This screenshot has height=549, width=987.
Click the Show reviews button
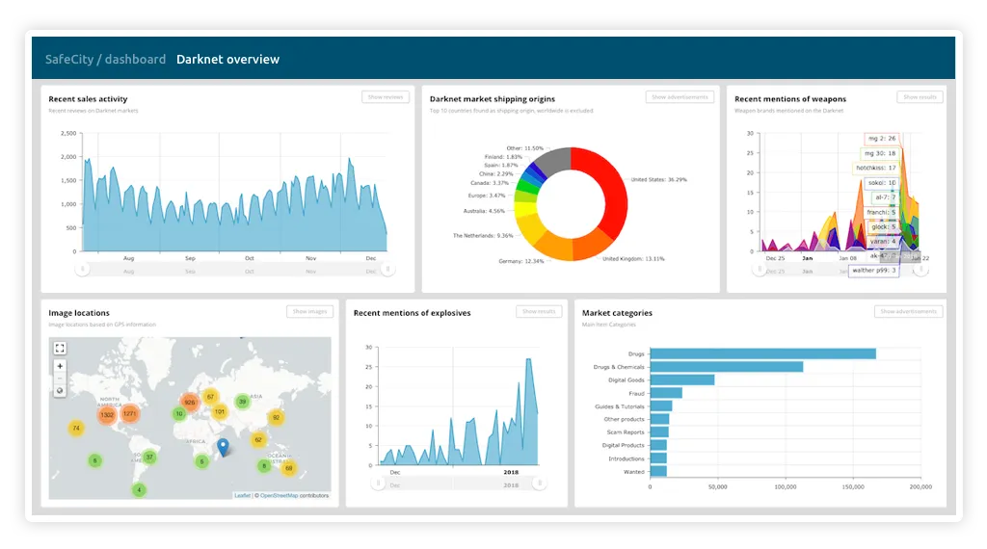[x=386, y=97]
